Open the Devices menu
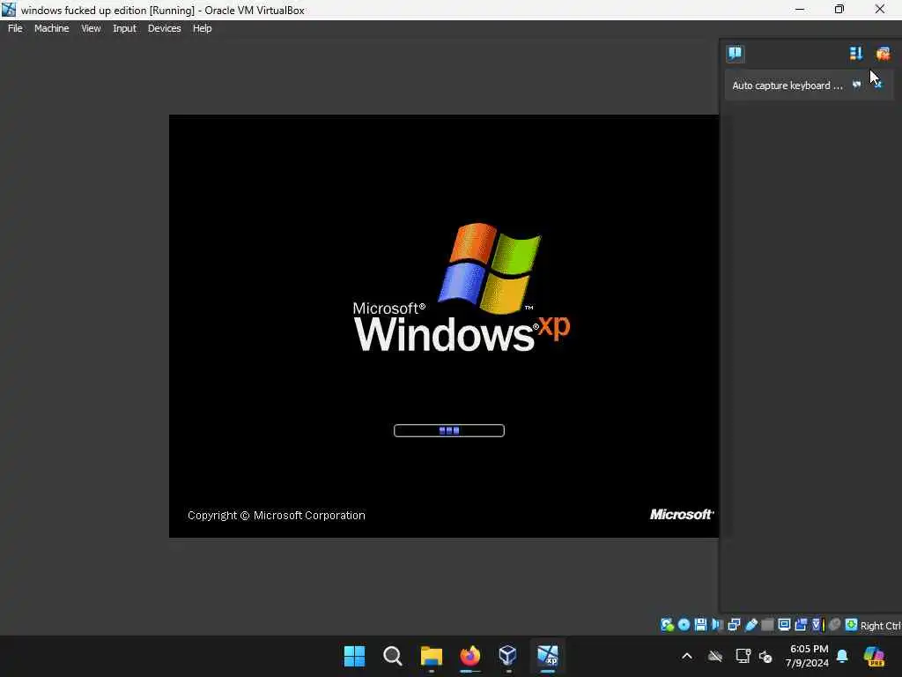Screen dimensions: 902x677 pos(164,28)
